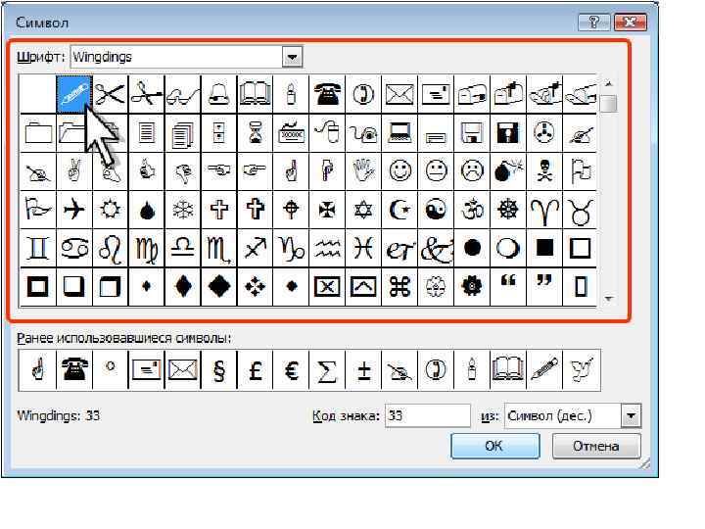Viewport: 705px width, 529px height.
Task: Select the scissors symbol in the Wingdings grid
Action: (x=110, y=94)
